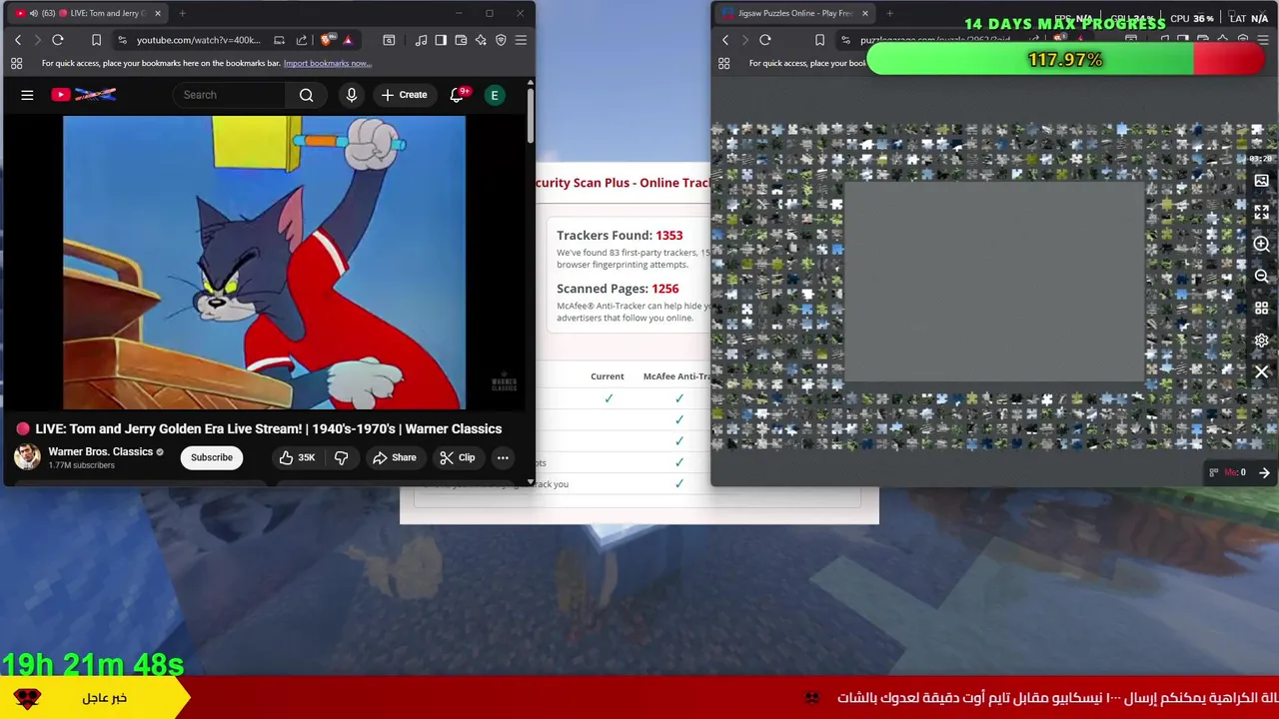Open site settings icon in YouTube address bar

click(122, 40)
